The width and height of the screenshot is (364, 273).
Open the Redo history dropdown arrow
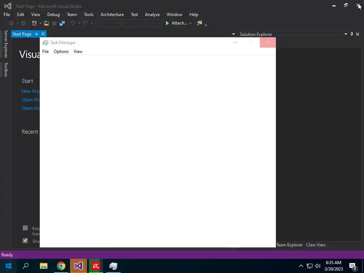[92, 23]
